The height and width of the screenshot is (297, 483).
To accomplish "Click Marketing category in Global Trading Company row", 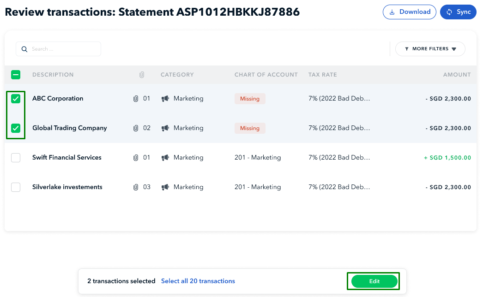I will coord(188,128).
